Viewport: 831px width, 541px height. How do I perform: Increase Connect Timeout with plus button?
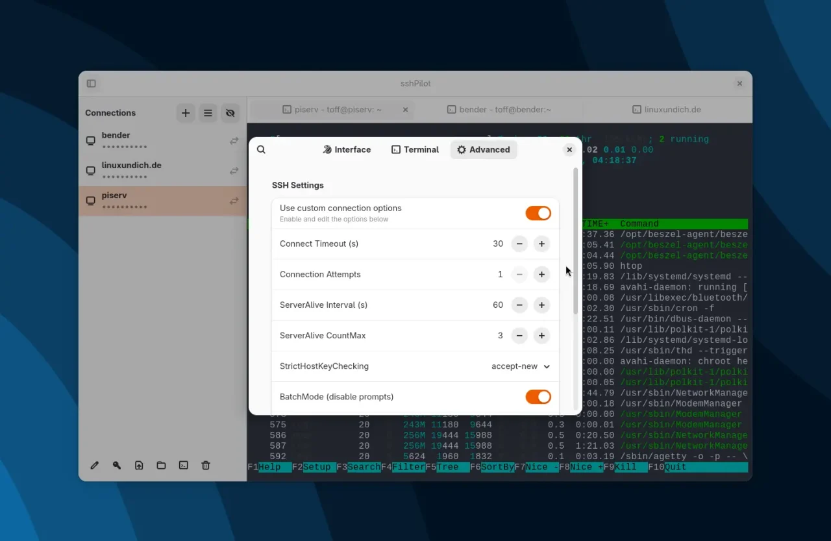(x=541, y=244)
